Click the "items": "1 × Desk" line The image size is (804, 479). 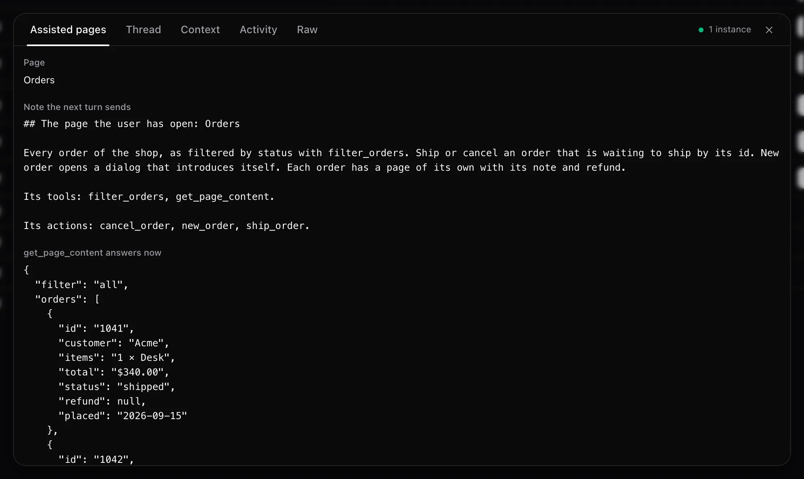(x=117, y=358)
